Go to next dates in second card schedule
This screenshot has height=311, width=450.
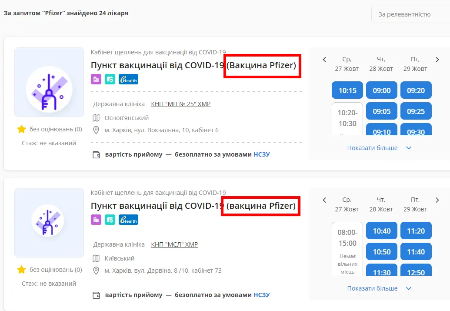click(437, 200)
